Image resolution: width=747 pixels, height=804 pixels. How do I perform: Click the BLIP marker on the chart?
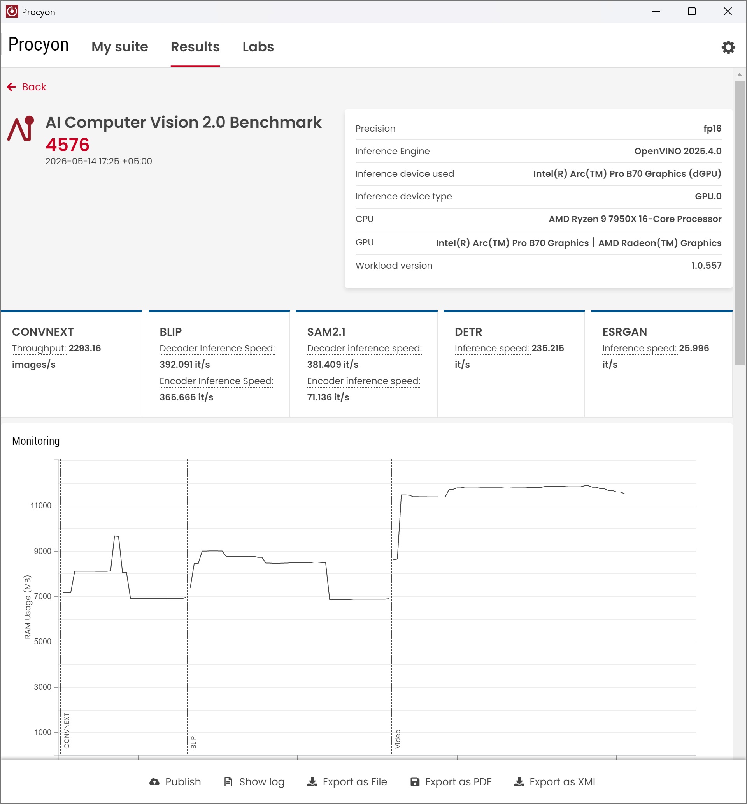(x=193, y=742)
